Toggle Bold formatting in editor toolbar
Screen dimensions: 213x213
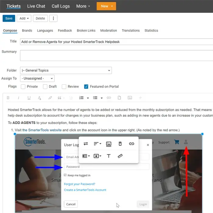[8, 98]
